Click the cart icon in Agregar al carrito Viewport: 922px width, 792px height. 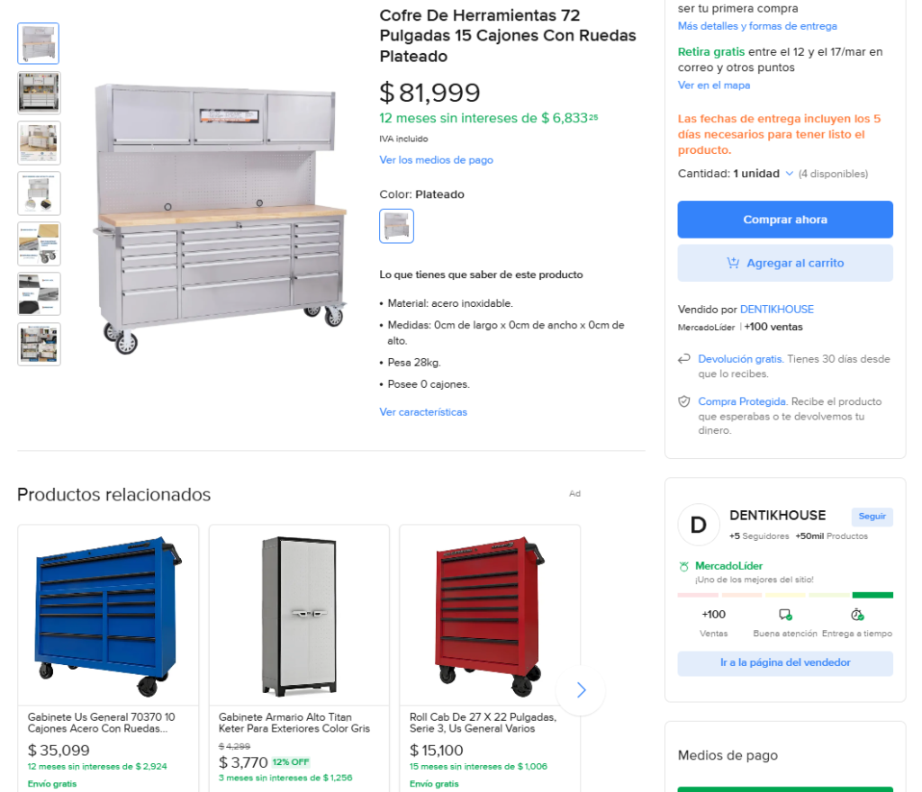[733, 264]
